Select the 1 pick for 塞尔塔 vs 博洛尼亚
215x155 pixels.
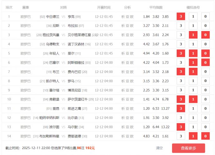[x=193, y=90]
